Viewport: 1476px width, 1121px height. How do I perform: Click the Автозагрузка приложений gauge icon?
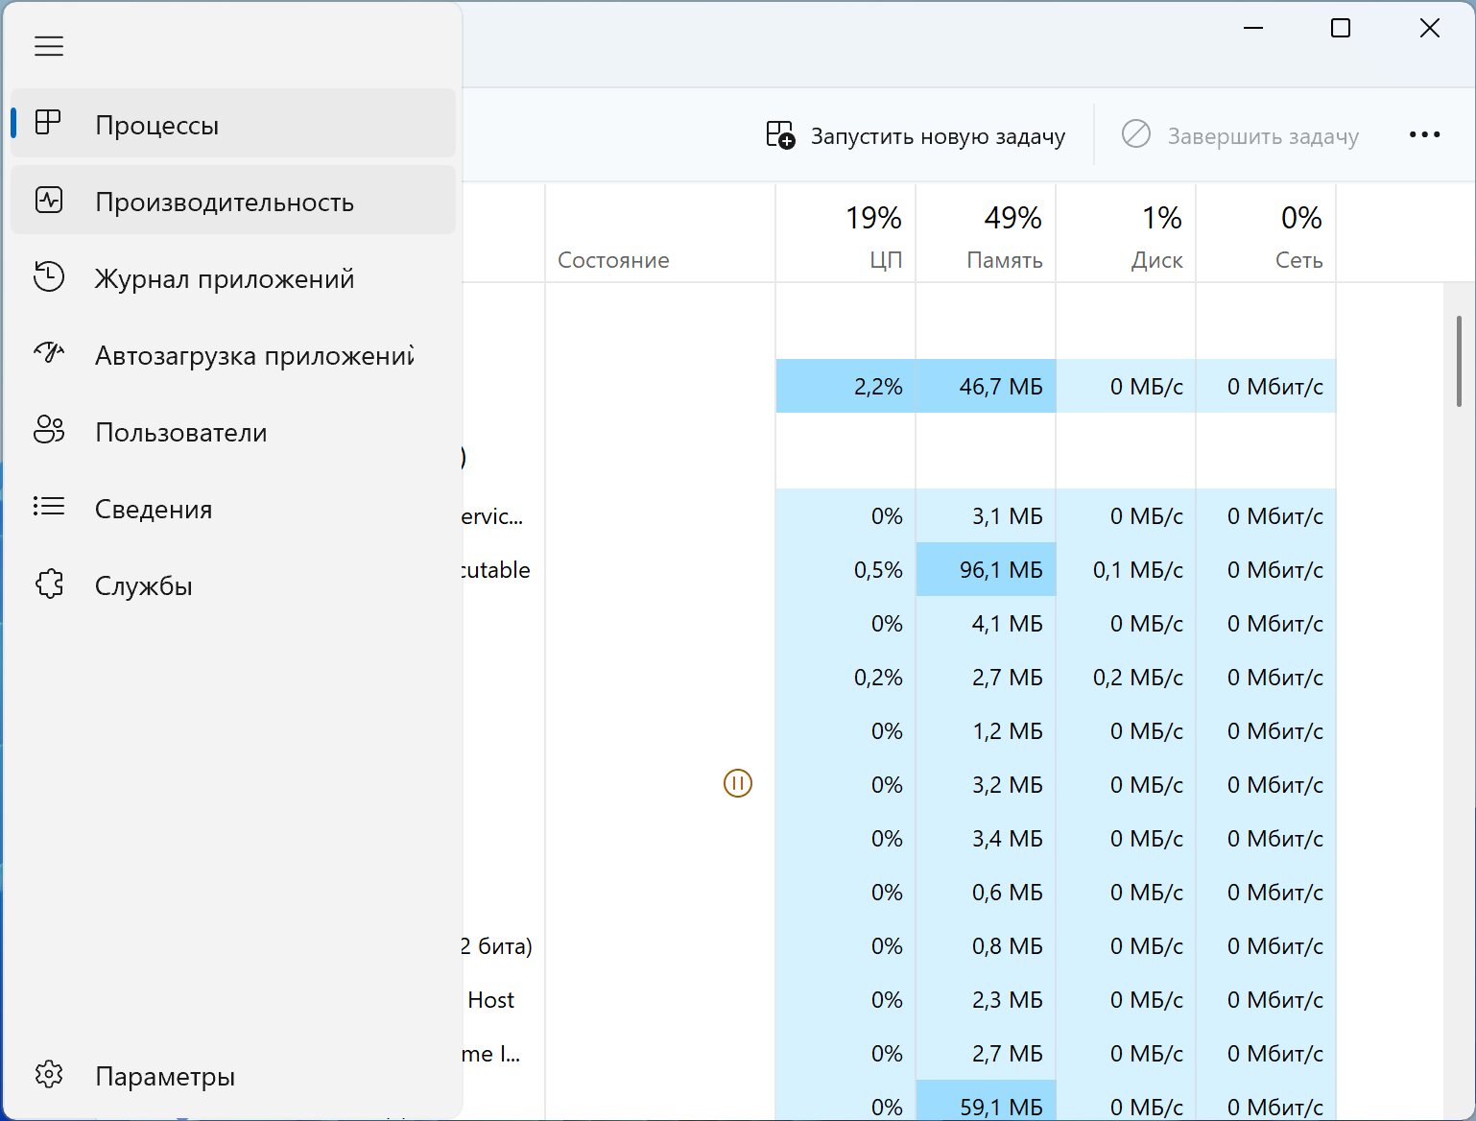tap(48, 354)
